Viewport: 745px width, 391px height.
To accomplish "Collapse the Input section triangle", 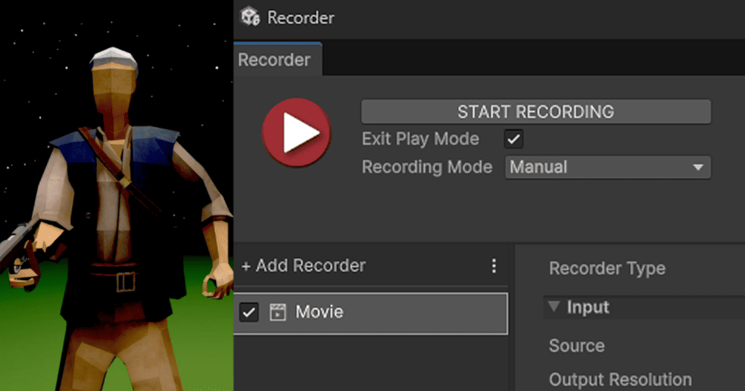I will [x=554, y=307].
